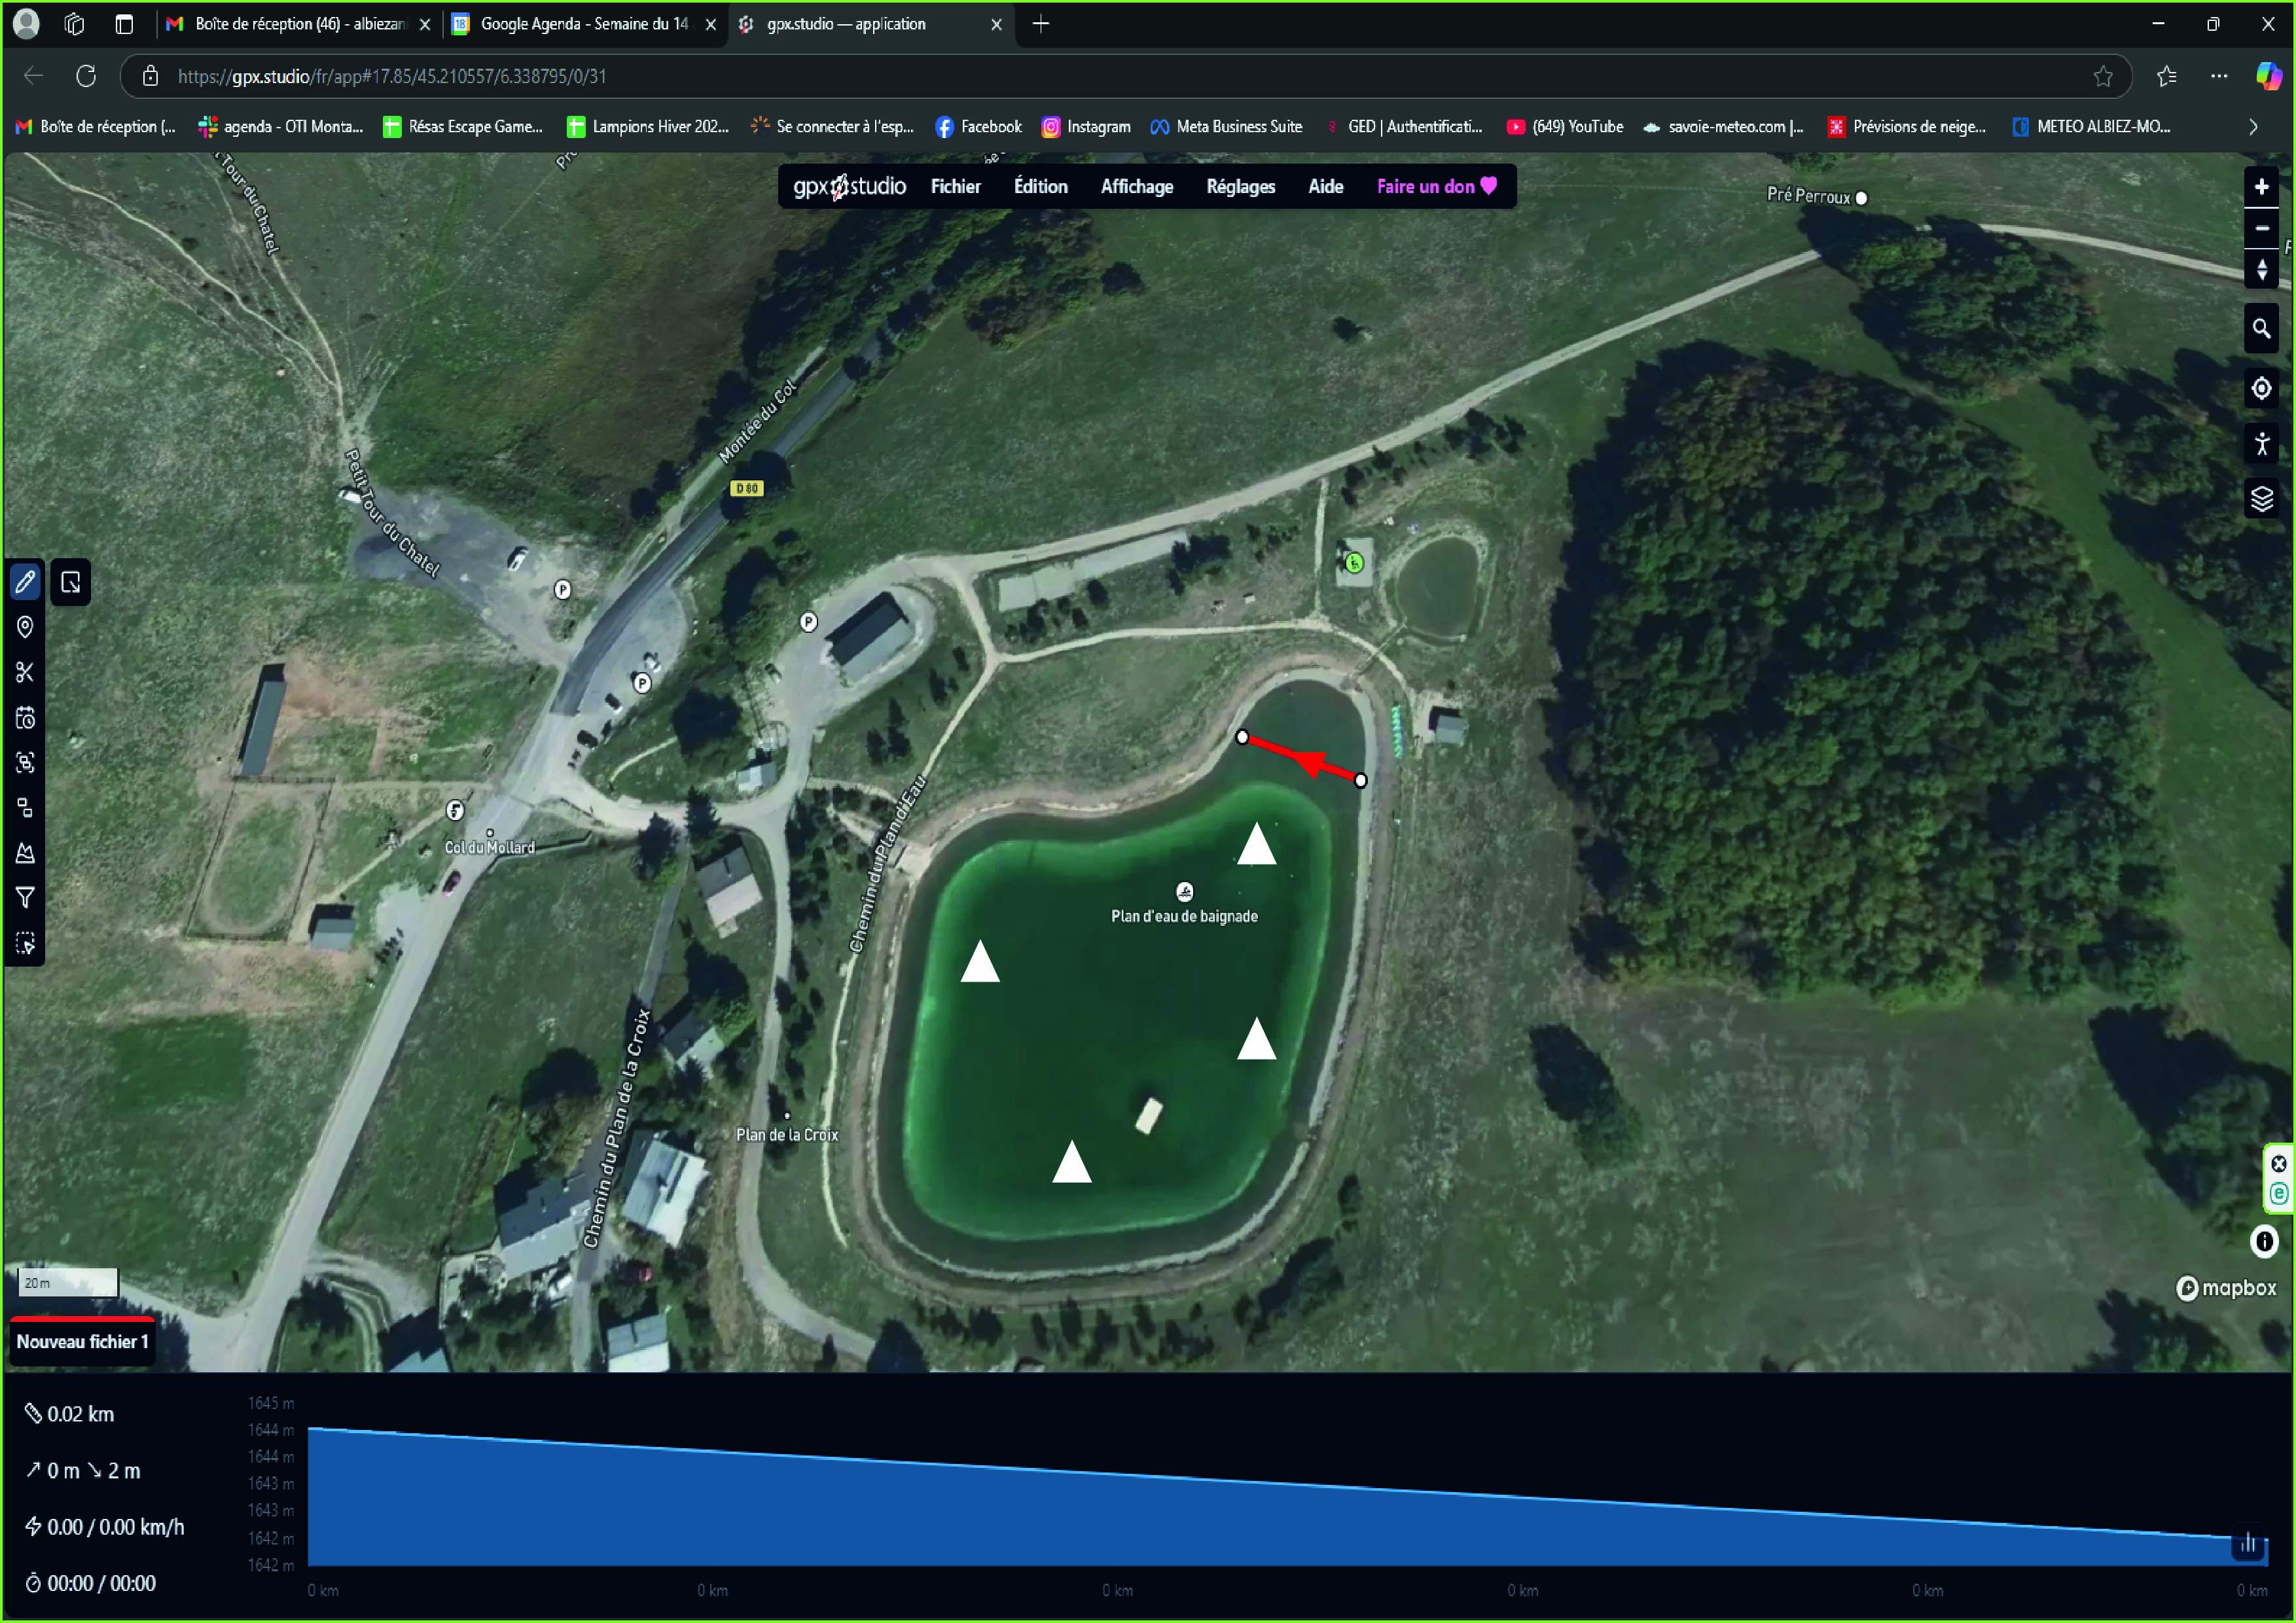Image resolution: width=2296 pixels, height=1623 pixels.
Task: Zoom in with the map plus button
Action: point(2261,187)
